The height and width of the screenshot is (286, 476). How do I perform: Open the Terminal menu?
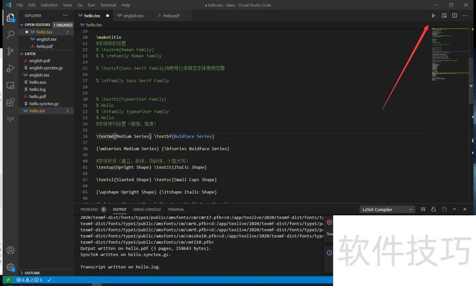108,5
